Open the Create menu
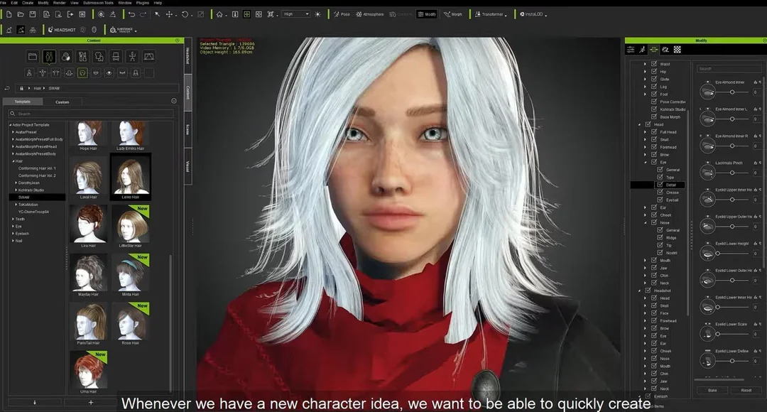Screen dimensions: 767x412 point(28,2)
